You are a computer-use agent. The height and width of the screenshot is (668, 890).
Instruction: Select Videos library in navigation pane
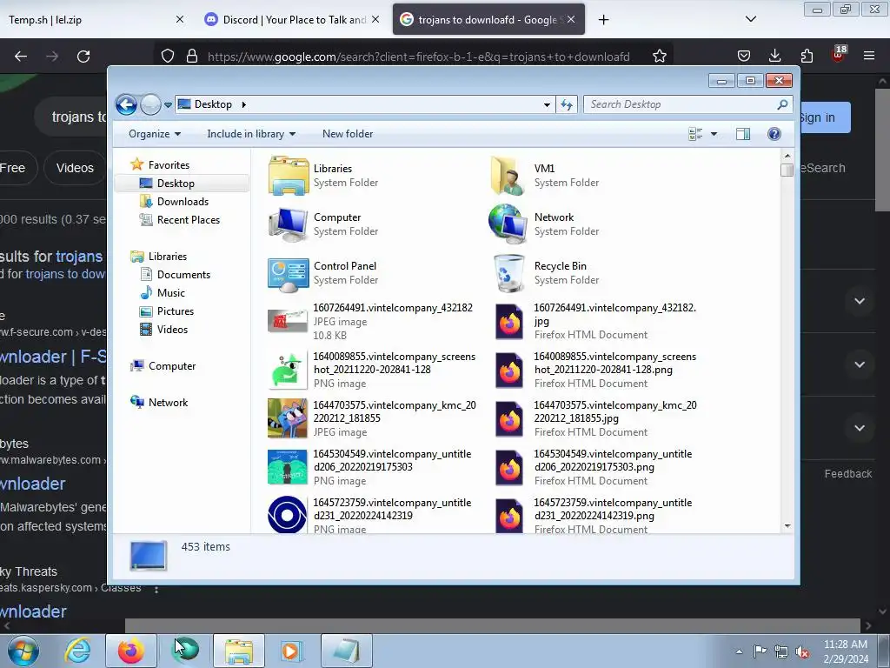point(172,330)
